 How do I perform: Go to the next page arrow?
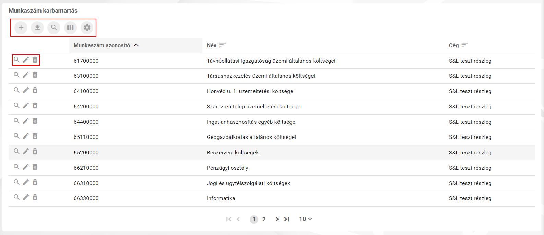(x=277, y=219)
